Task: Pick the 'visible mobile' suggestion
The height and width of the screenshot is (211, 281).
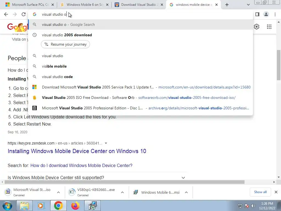Action: 140,66
